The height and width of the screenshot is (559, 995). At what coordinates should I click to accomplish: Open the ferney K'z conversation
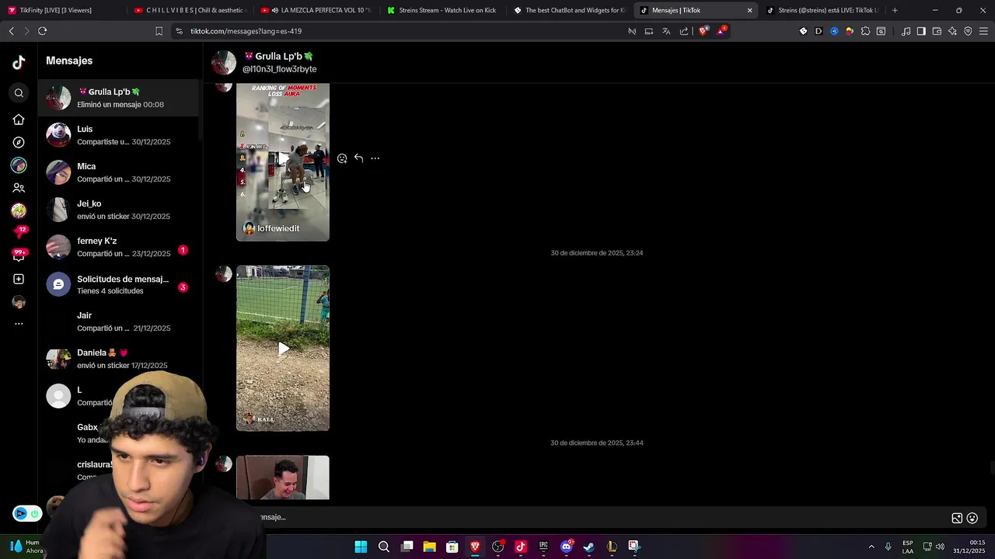tap(118, 247)
